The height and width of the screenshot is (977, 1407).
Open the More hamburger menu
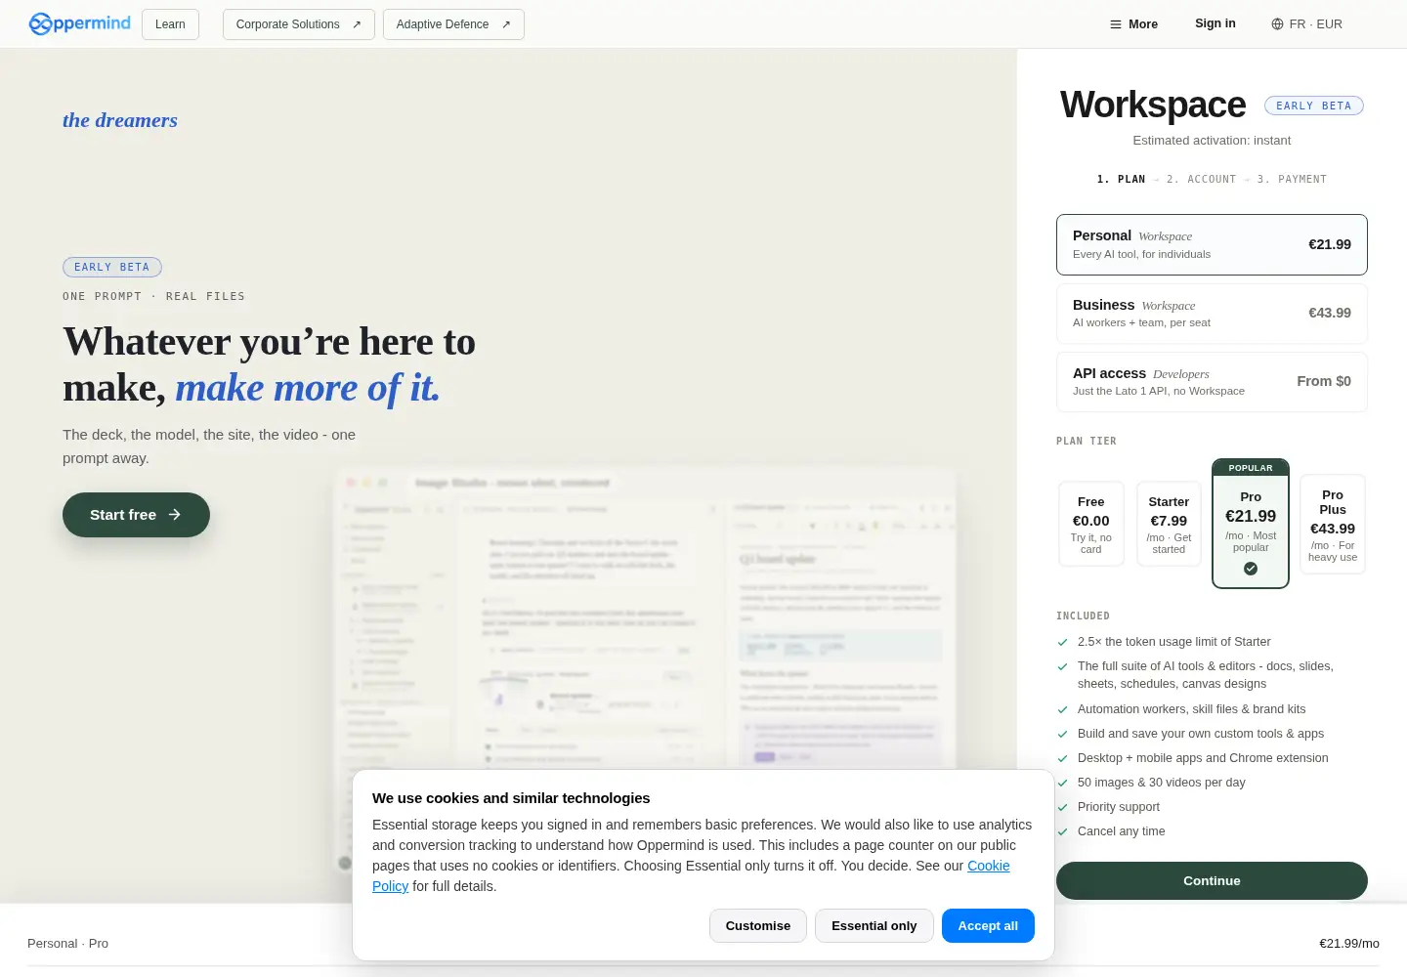[x=1133, y=24]
